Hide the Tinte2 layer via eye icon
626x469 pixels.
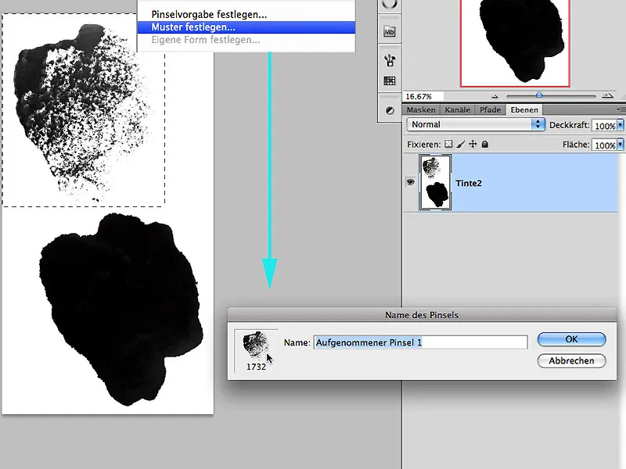[410, 182]
